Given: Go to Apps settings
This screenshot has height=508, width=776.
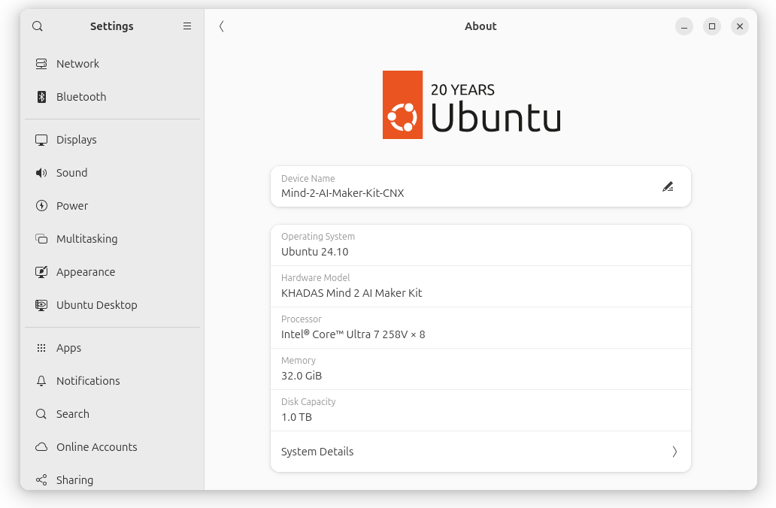Looking at the screenshot, I should coord(112,348).
